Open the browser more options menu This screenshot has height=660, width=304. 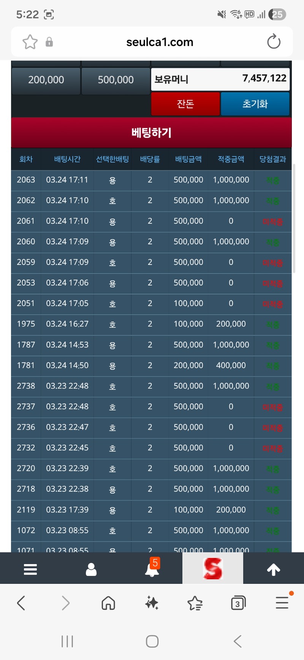pyautogui.click(x=282, y=603)
